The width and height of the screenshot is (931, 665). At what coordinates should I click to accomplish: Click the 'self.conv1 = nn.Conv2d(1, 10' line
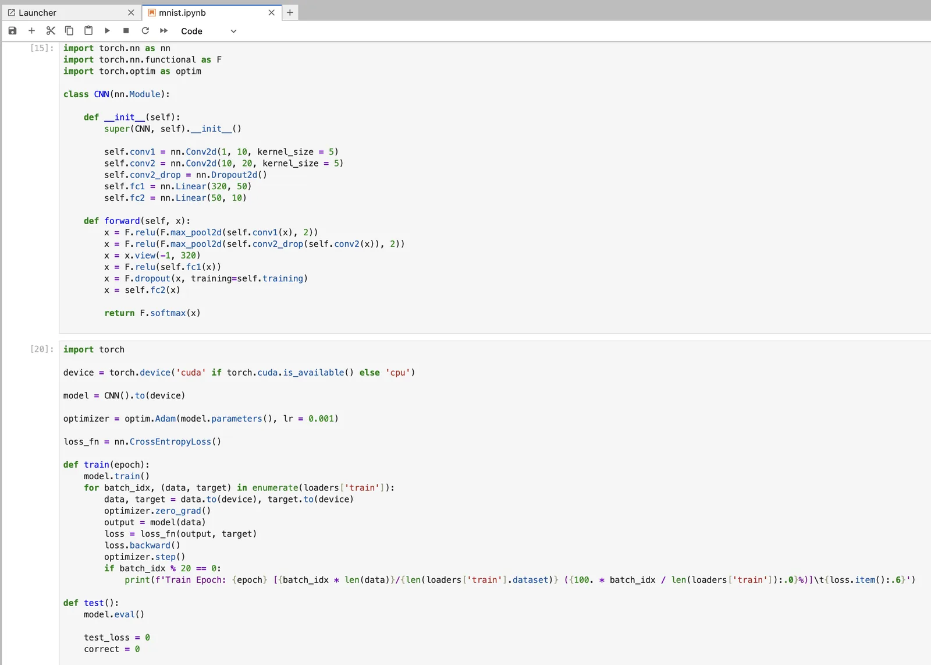pos(221,152)
